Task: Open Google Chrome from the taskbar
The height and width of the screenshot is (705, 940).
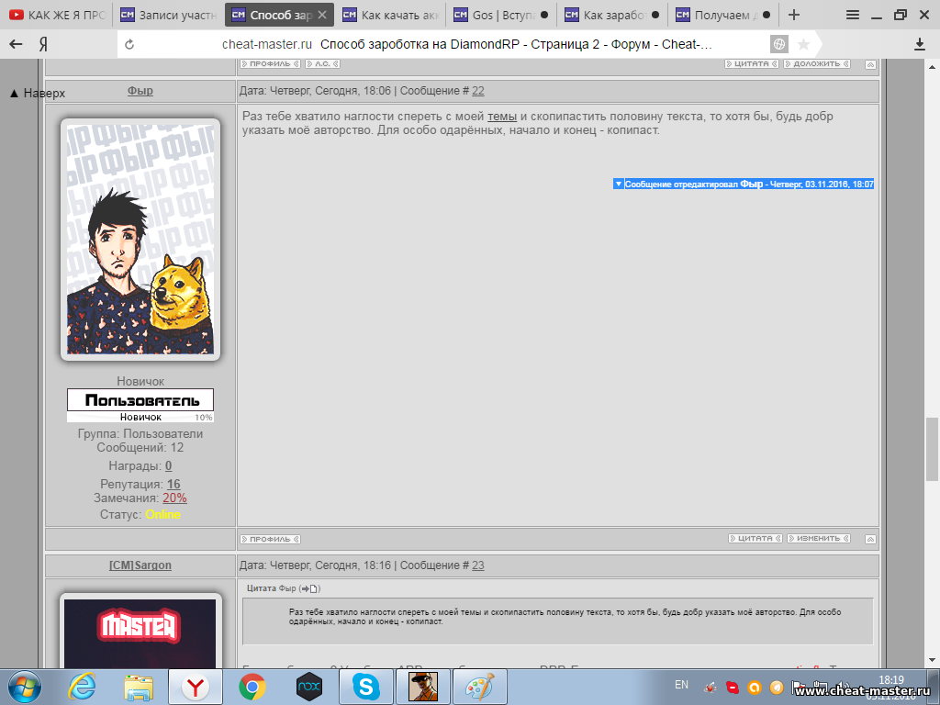Action: (252, 686)
